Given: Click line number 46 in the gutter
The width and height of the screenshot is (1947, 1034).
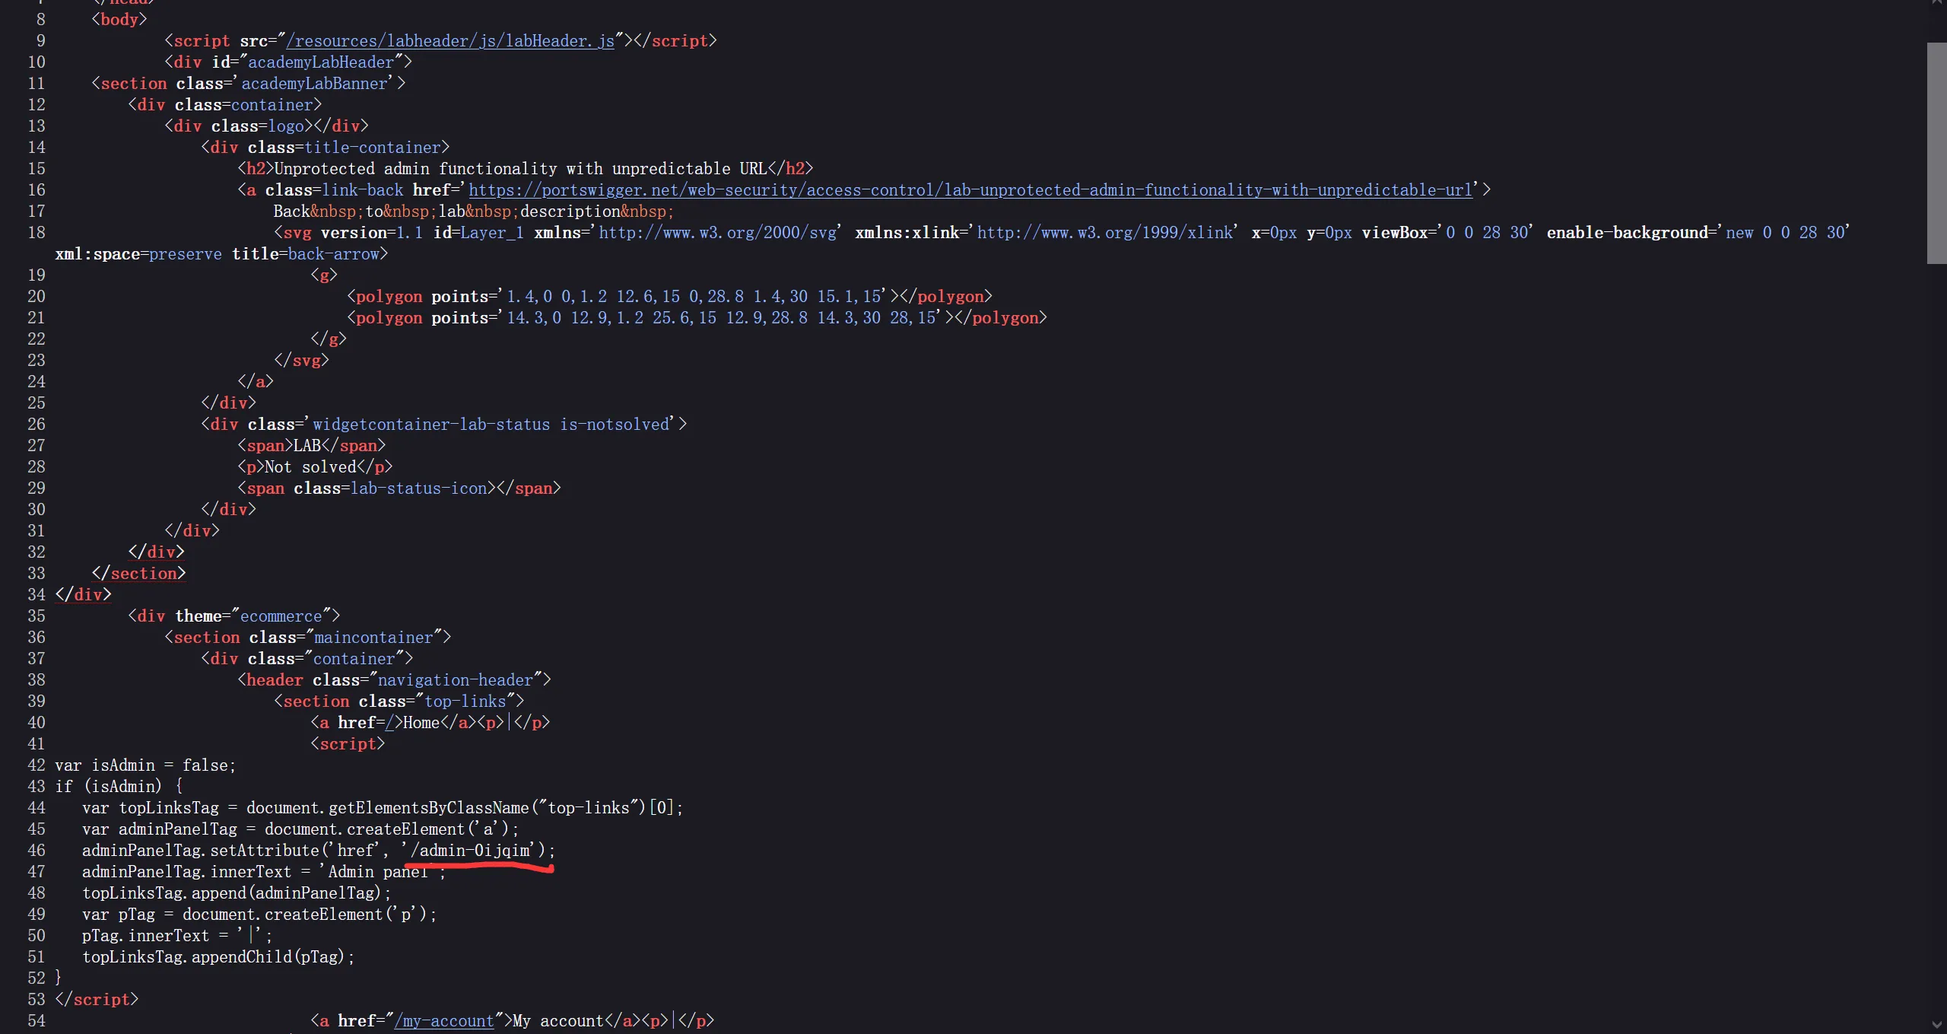Looking at the screenshot, I should [37, 850].
